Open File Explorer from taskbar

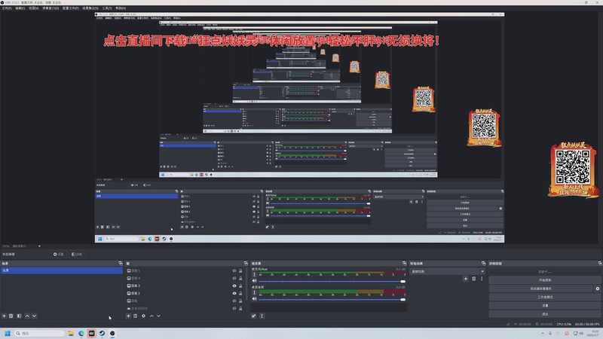point(71,333)
